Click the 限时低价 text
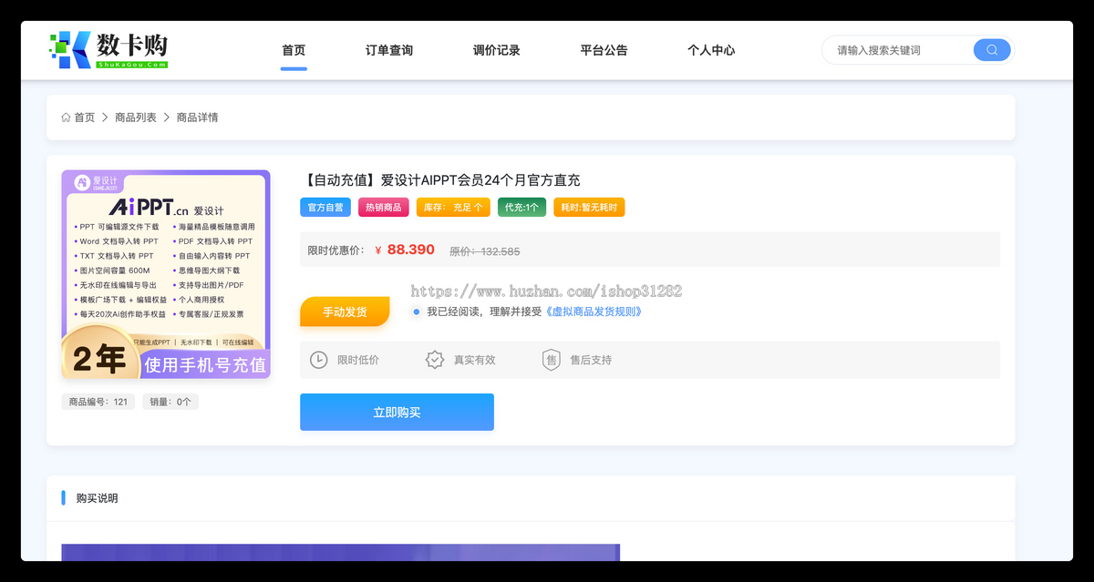1094x582 pixels. pyautogui.click(x=358, y=360)
